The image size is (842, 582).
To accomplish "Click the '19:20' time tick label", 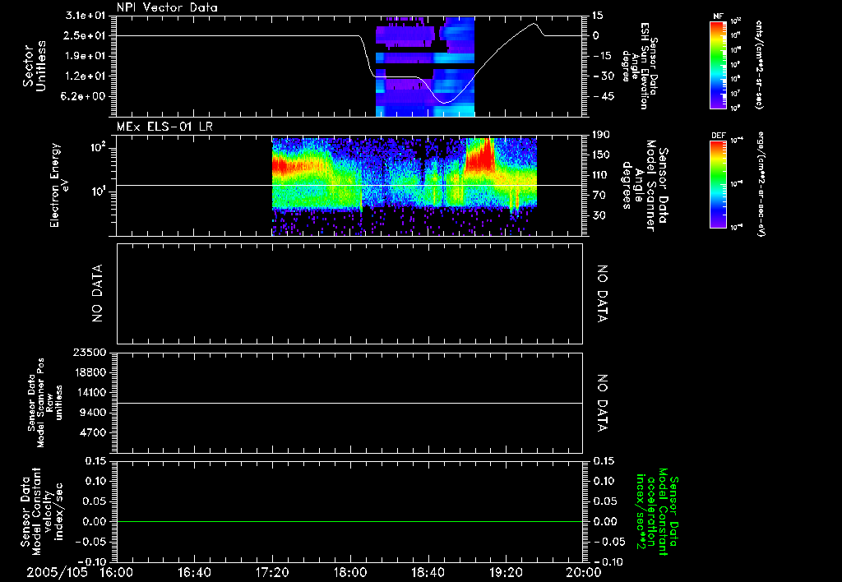I will (x=506, y=573).
